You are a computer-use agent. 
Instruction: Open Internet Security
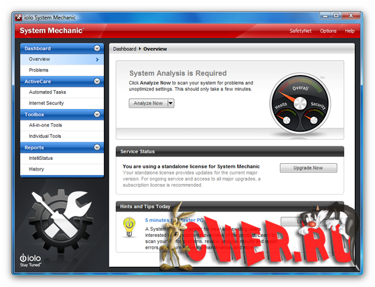coord(62,103)
